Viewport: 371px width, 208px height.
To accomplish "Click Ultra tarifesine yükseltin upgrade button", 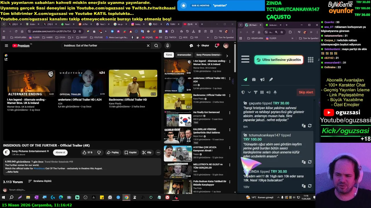I will (x=279, y=60).
